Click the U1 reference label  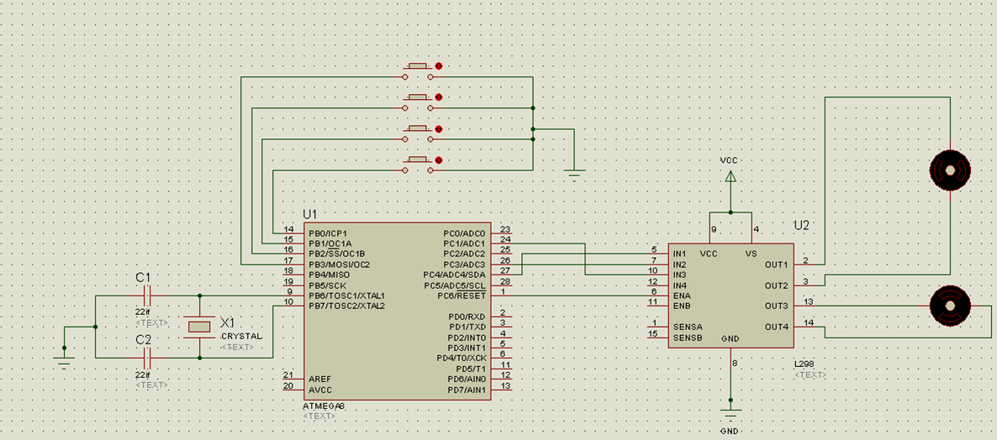pyautogui.click(x=310, y=213)
